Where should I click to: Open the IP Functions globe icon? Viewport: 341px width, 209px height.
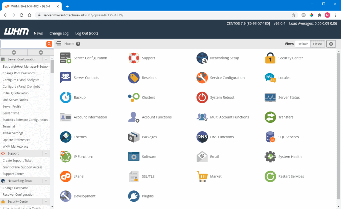66,157
